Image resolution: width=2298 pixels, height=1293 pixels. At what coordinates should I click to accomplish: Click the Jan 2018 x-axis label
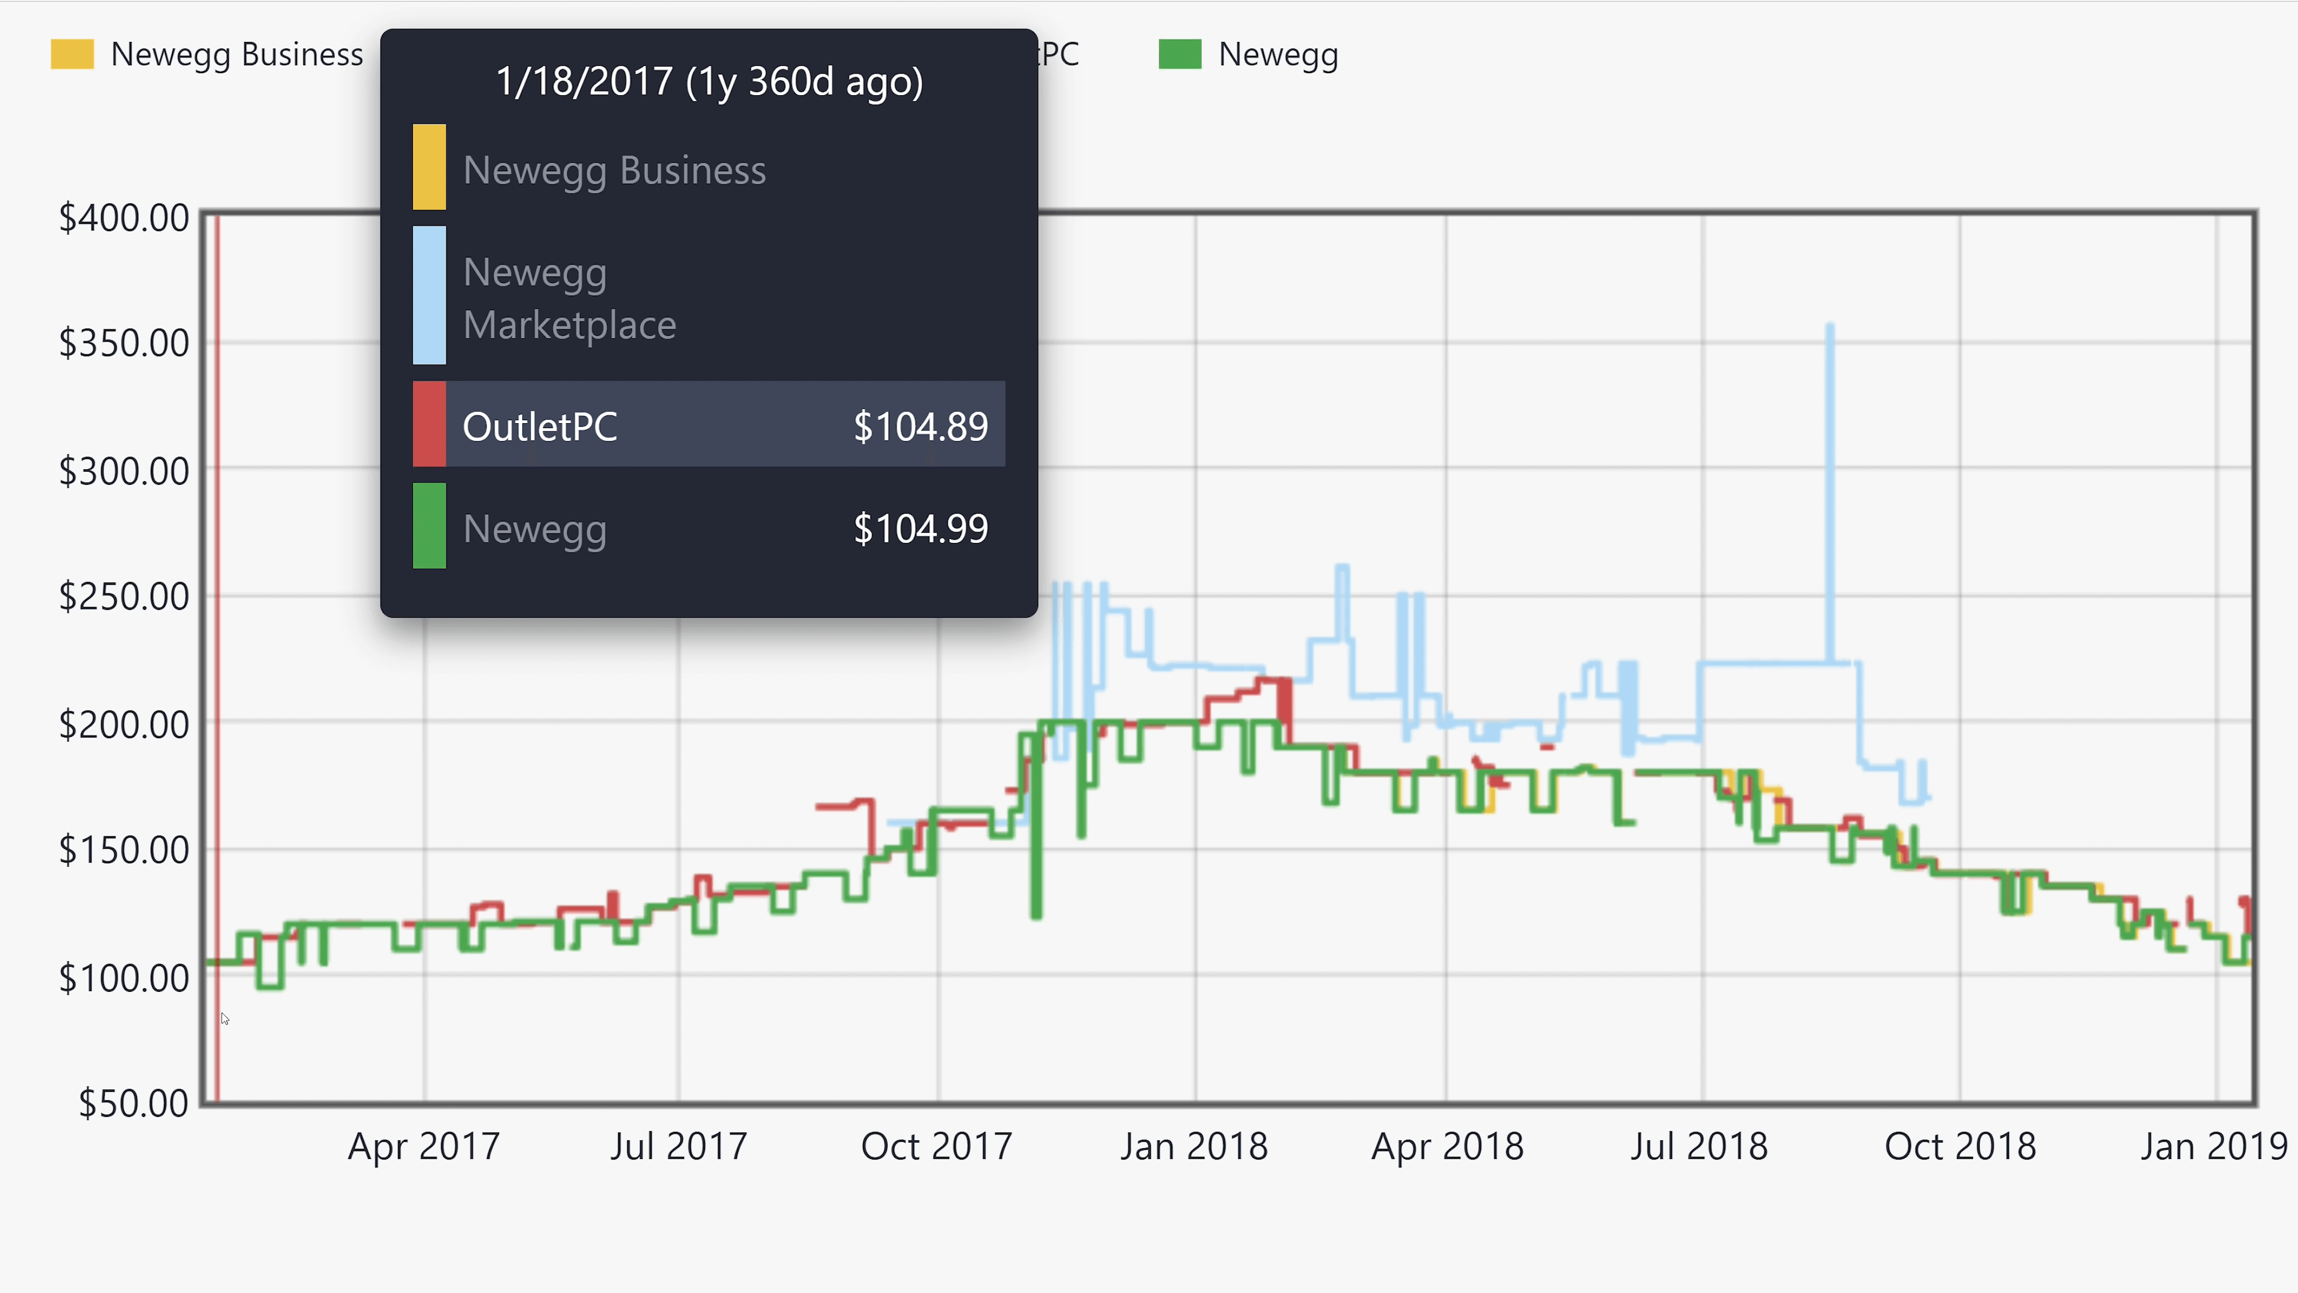(x=1194, y=1147)
